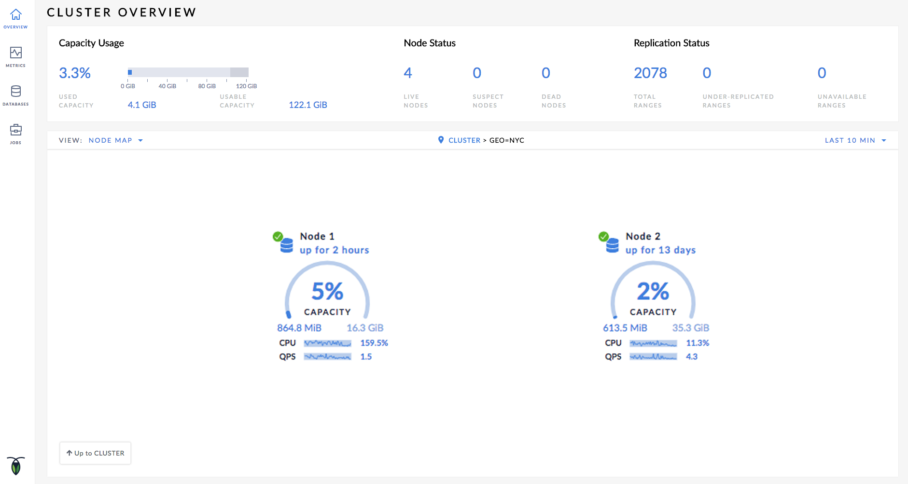Image resolution: width=908 pixels, height=484 pixels.
Task: Click the CockroachDB logo at bottom left
Action: [x=16, y=466]
